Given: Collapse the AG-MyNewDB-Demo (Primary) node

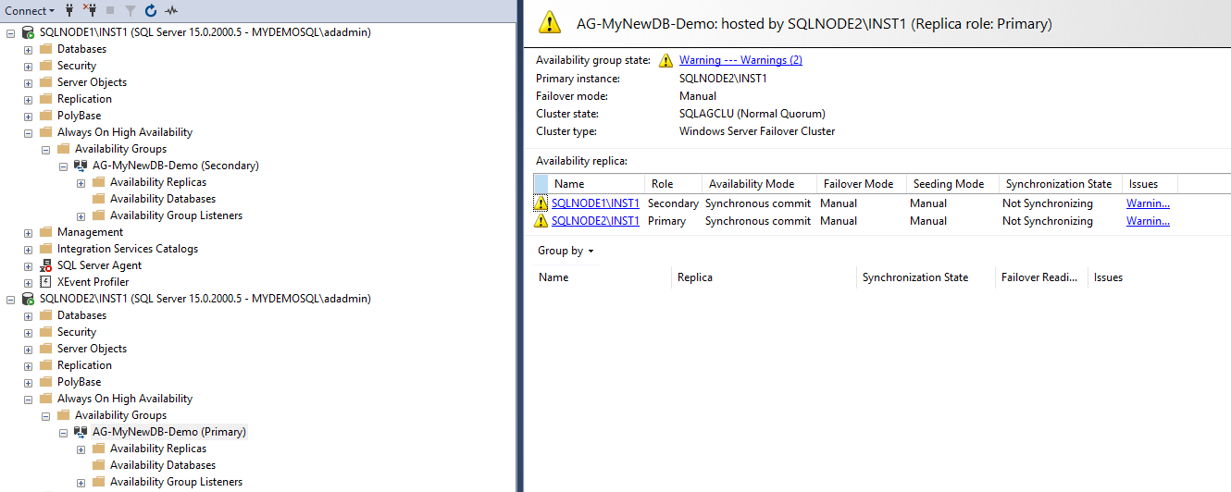Looking at the screenshot, I should click(x=63, y=432).
